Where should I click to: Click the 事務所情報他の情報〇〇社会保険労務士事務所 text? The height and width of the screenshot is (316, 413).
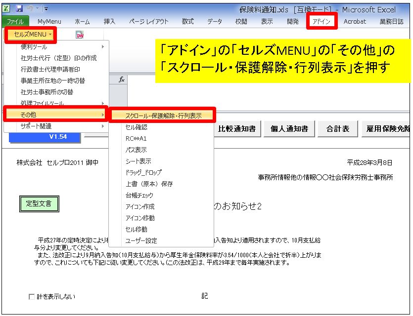[325, 177]
